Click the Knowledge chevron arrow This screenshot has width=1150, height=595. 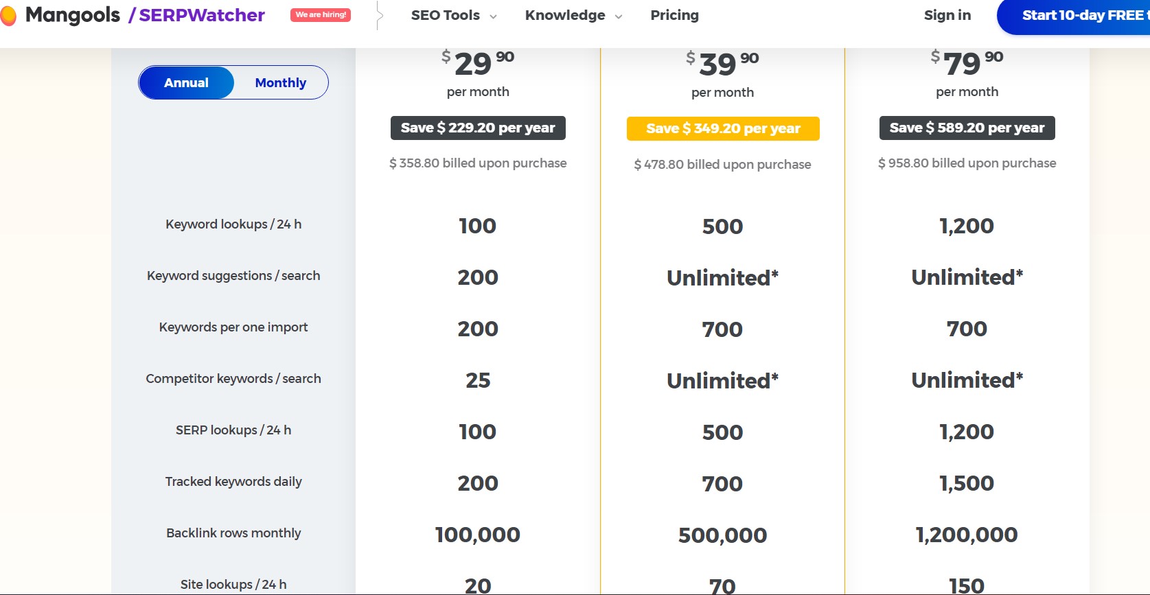click(619, 16)
